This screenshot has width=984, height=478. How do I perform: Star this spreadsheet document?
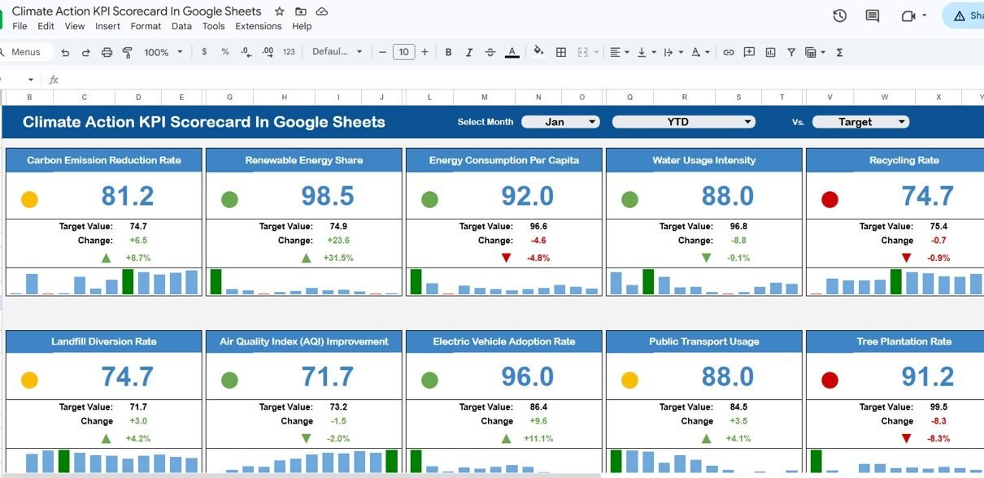point(280,11)
